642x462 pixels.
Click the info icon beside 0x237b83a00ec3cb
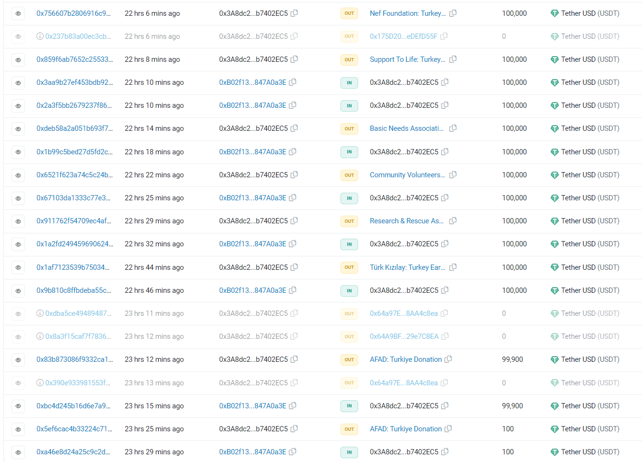(40, 36)
